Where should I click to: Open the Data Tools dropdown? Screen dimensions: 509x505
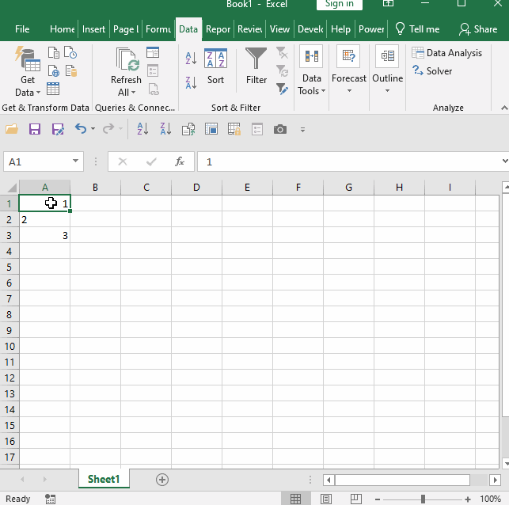(311, 70)
